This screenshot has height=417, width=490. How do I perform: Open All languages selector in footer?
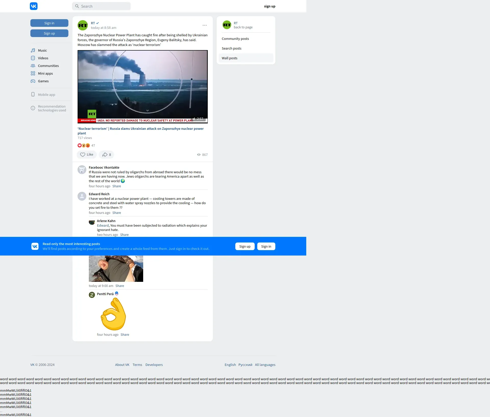(x=265, y=365)
